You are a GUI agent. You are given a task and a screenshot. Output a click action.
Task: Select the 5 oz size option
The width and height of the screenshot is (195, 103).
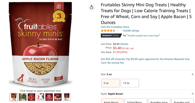click(110, 83)
